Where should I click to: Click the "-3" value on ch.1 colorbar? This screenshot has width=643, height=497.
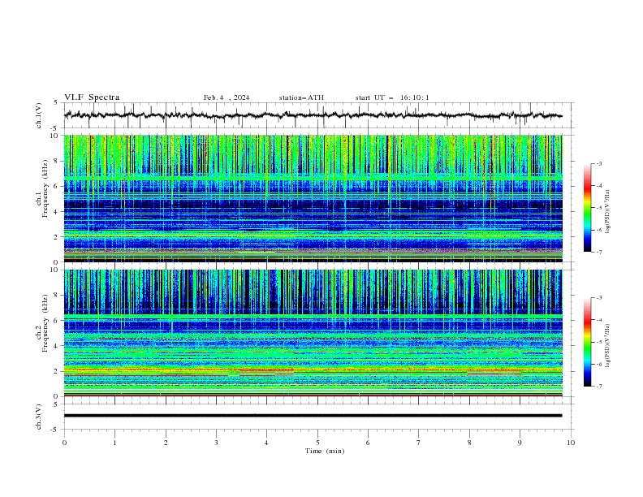(599, 163)
